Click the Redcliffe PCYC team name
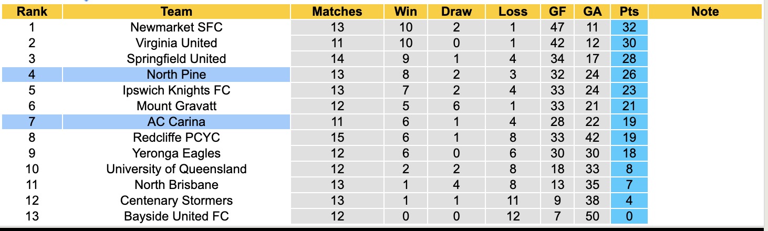Image resolution: width=768 pixels, height=231 pixels. [177, 138]
